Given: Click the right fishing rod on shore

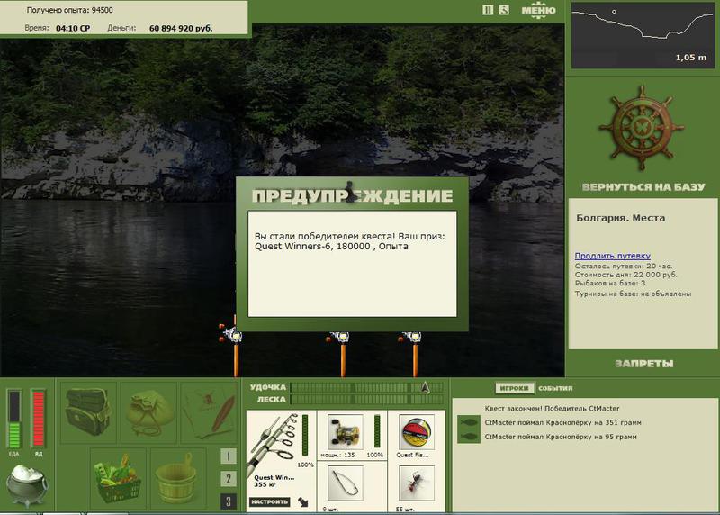Looking at the screenshot, I should click(414, 354).
